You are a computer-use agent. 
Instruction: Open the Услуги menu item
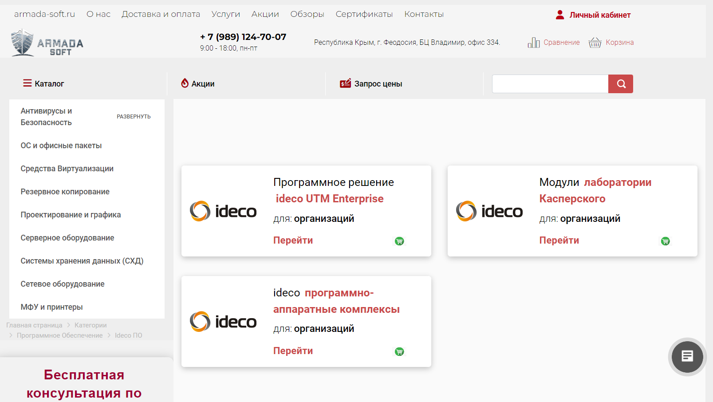pos(226,14)
